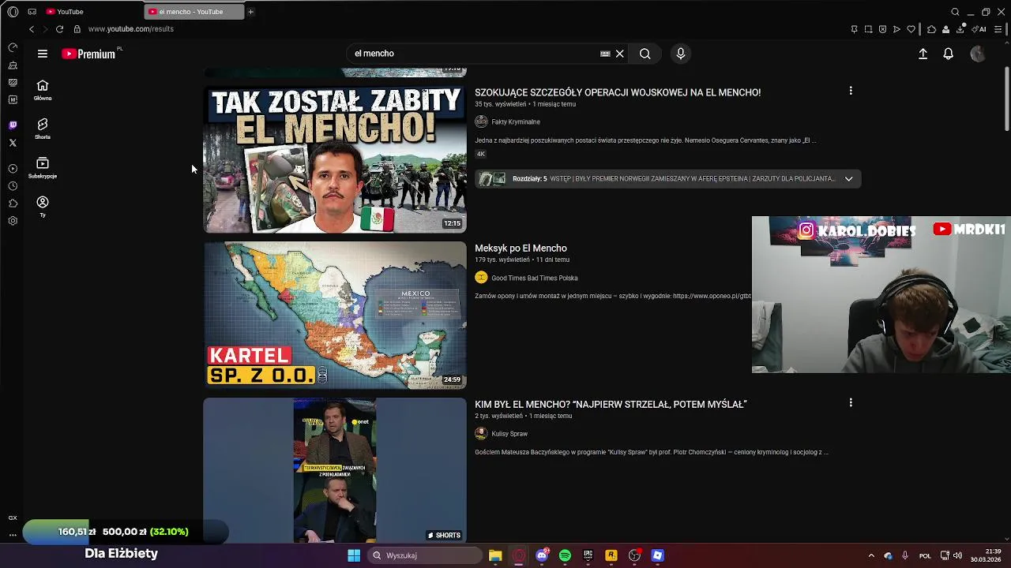Open Windows Start menu
Image resolution: width=1011 pixels, height=568 pixels.
[354, 555]
